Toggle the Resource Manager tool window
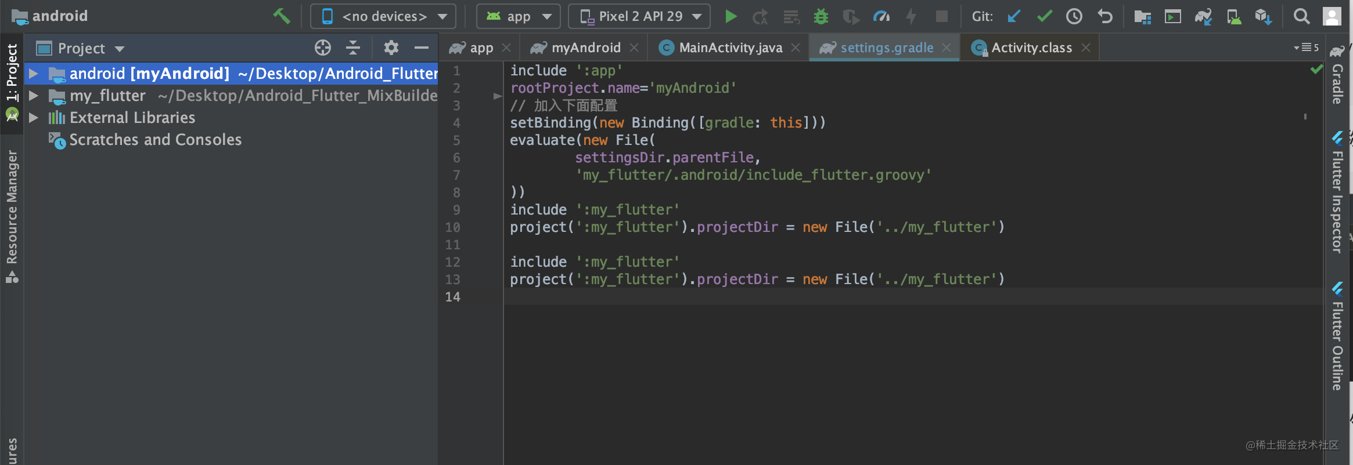The image size is (1353, 465). 12,216
